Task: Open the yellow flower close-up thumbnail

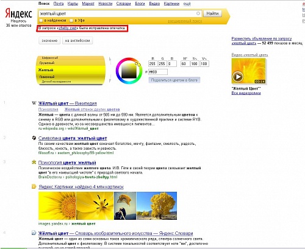Action: [57, 206]
